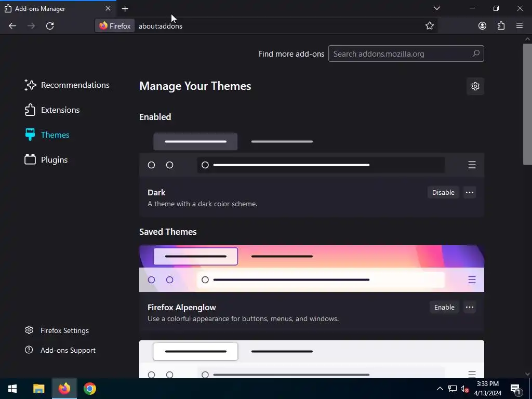Click the muted volume tray icon
Image resolution: width=532 pixels, height=399 pixels.
click(x=464, y=389)
